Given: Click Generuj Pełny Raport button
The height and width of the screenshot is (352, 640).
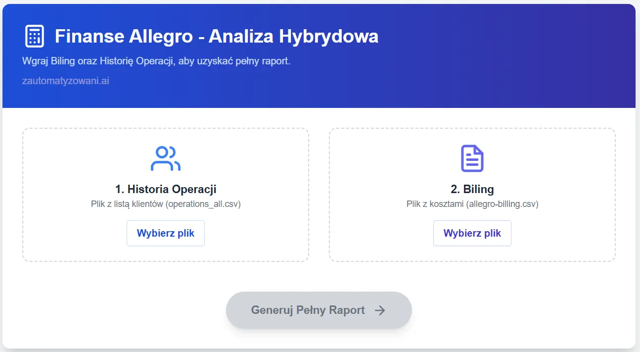Looking at the screenshot, I should pyautogui.click(x=319, y=310).
